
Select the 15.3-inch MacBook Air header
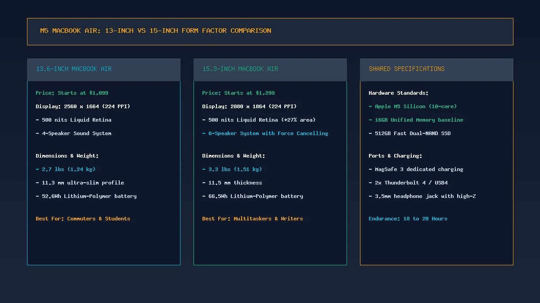(270, 70)
